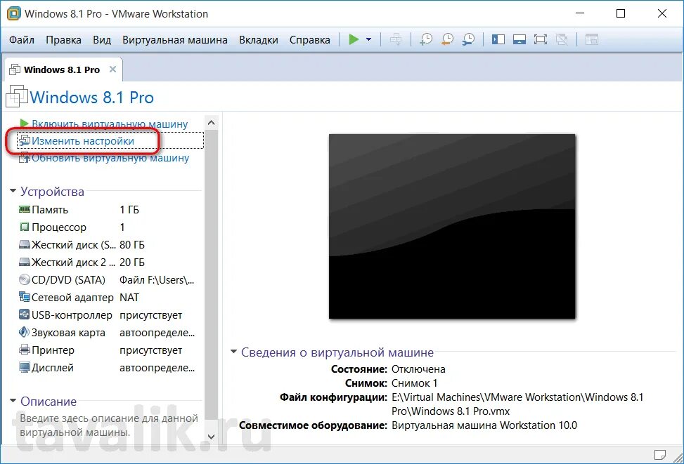
Task: Click the description field under Описание
Action: point(109,425)
